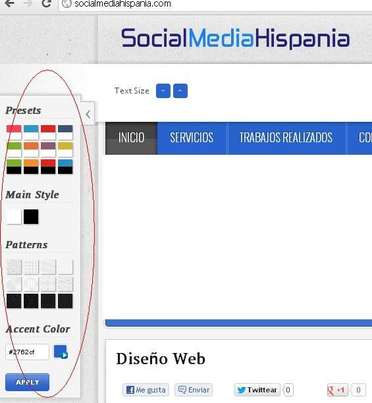Click the Twittear button
The image size is (372, 403).
click(x=257, y=390)
